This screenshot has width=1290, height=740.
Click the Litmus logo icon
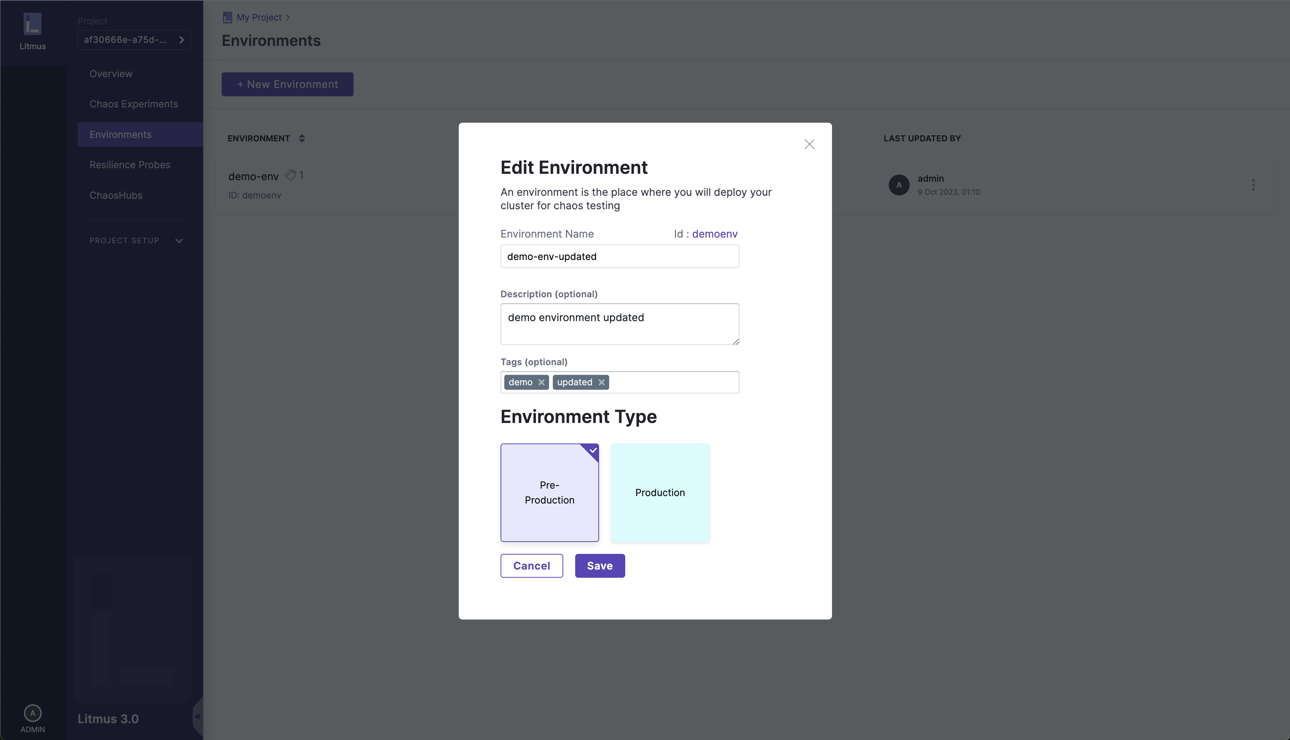click(32, 24)
